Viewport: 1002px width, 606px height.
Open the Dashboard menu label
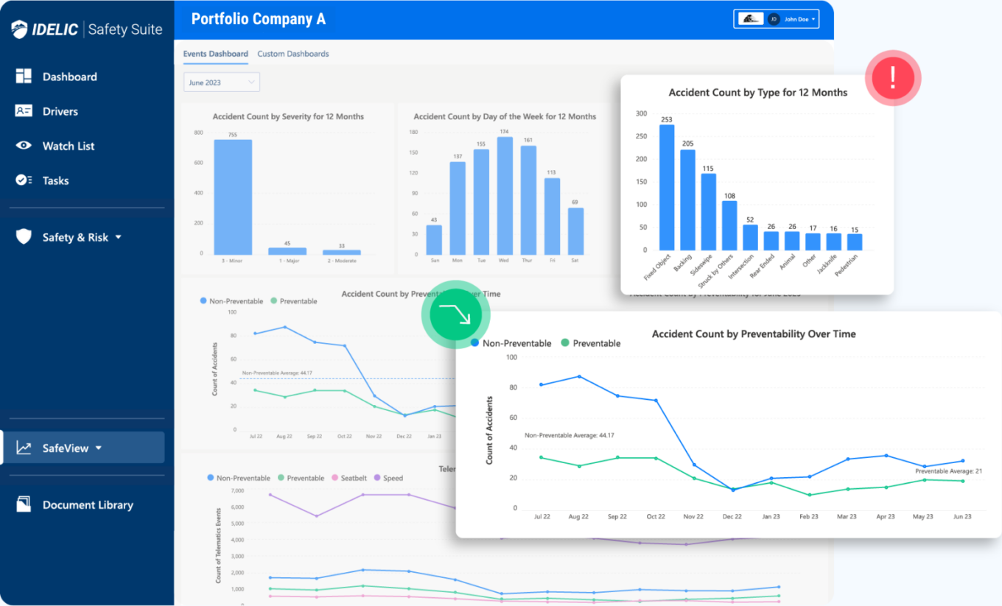tap(70, 77)
